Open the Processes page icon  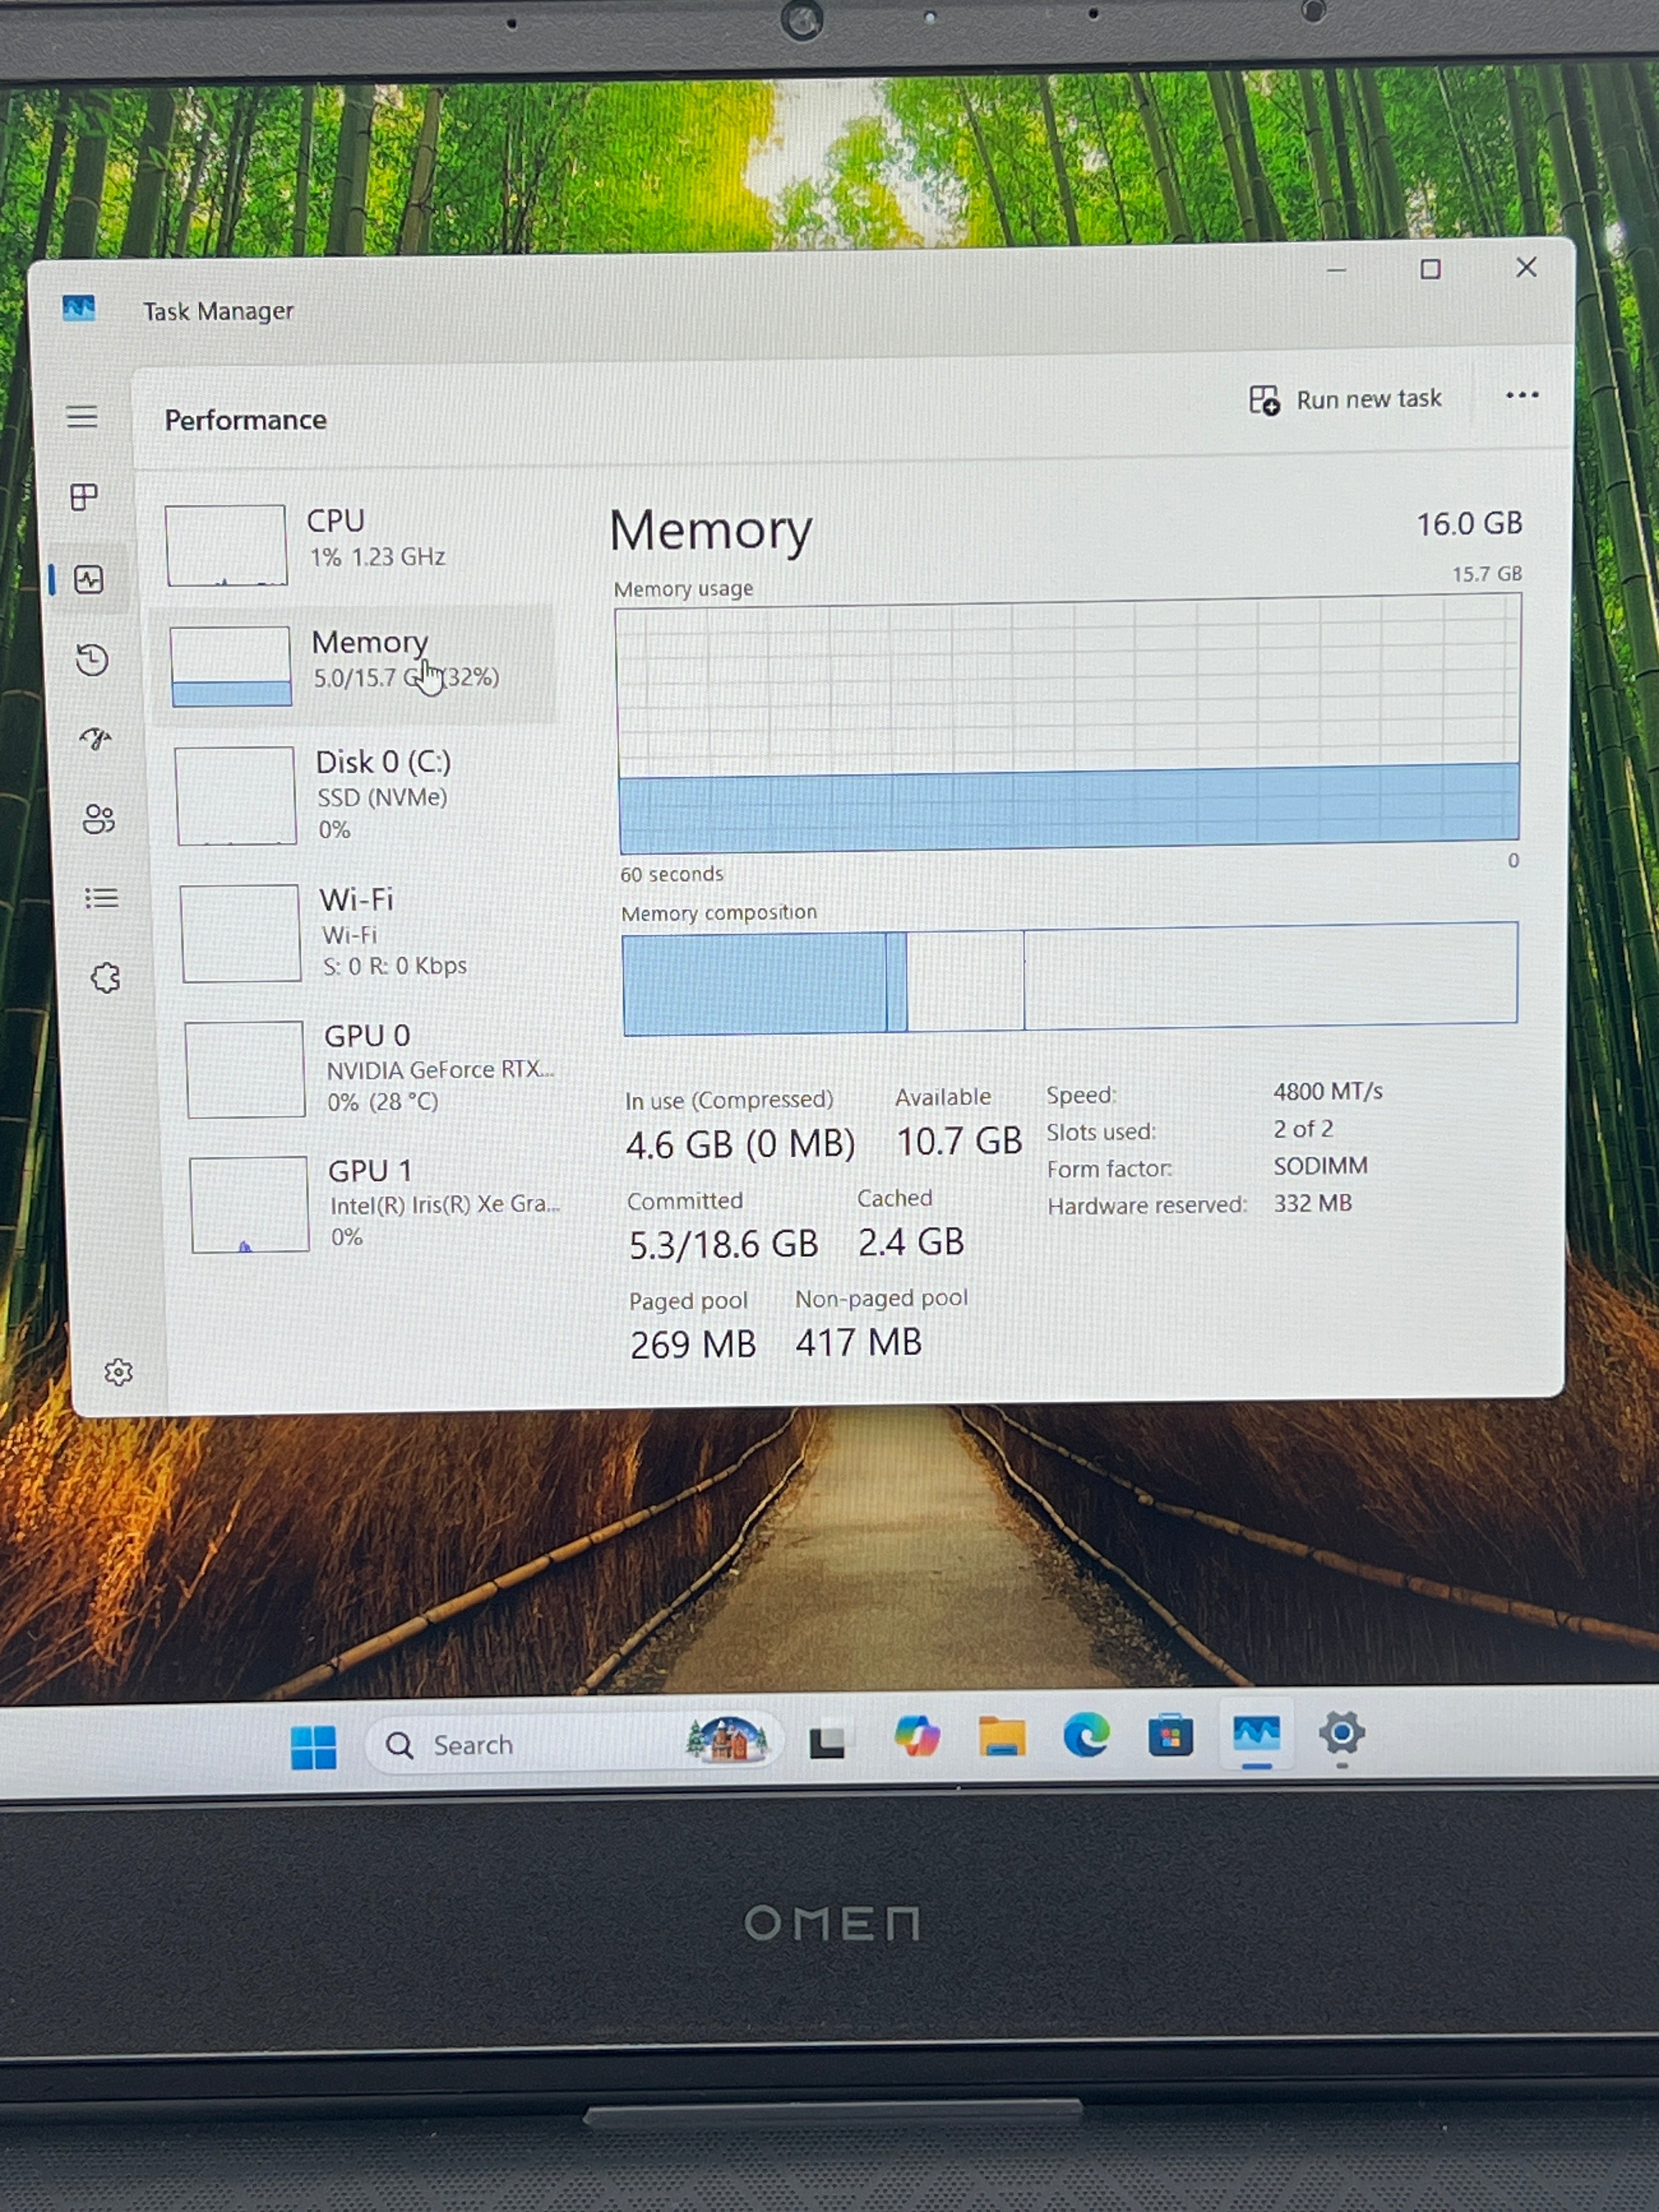tap(85, 496)
